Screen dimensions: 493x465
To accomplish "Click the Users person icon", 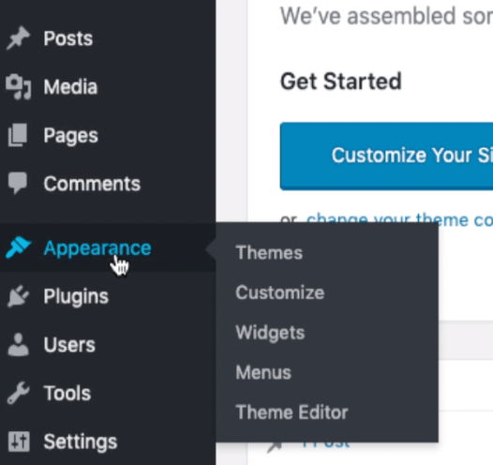I will tap(18, 345).
